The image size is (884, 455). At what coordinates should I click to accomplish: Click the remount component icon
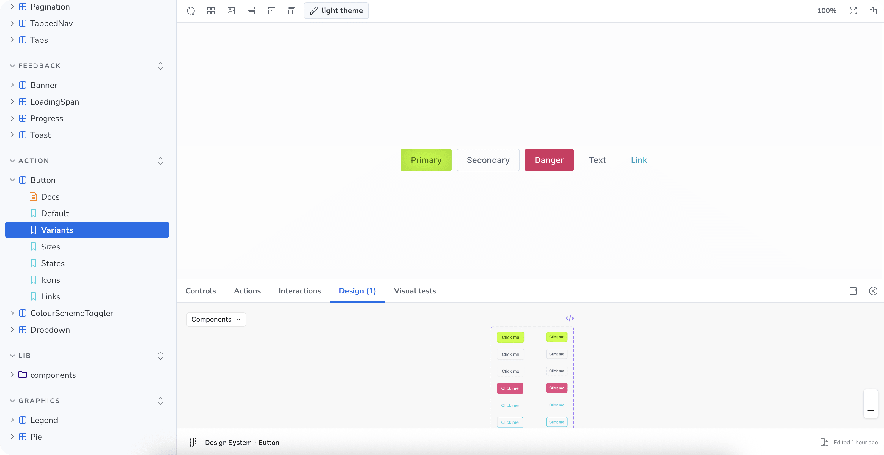pyautogui.click(x=191, y=11)
